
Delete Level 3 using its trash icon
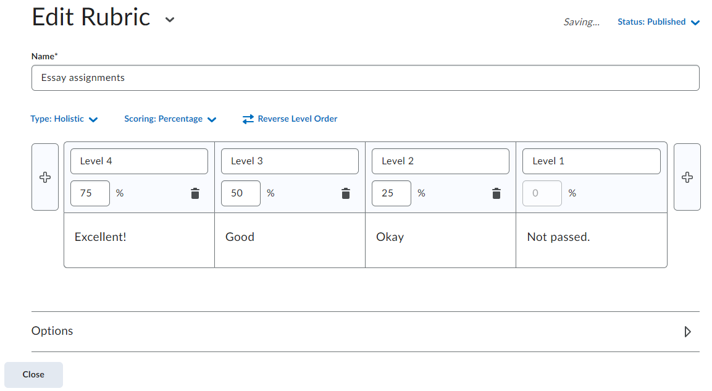(346, 193)
